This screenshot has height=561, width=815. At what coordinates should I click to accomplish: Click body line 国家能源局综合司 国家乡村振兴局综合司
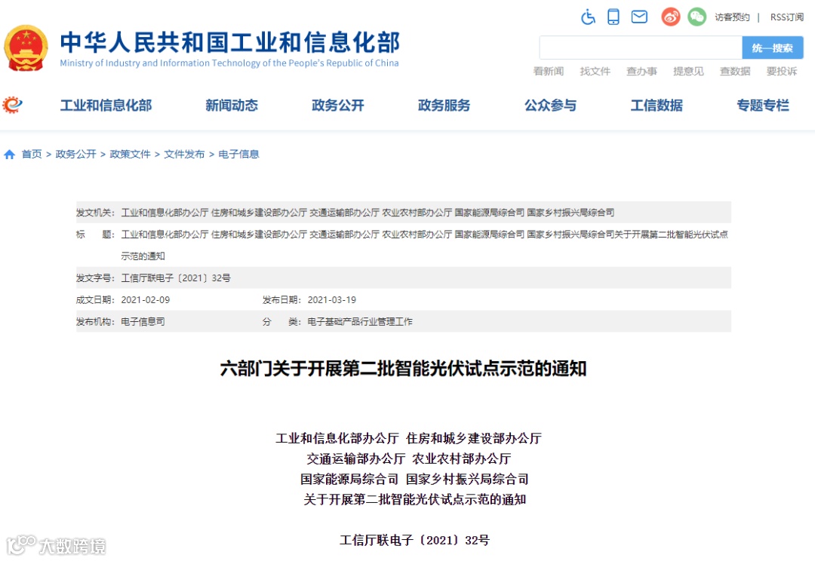point(414,479)
